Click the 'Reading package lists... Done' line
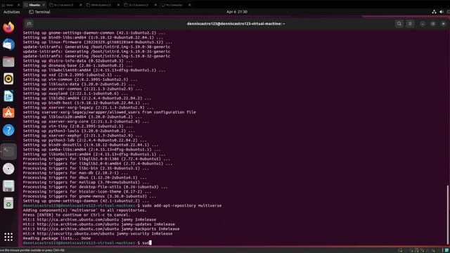Screen dimensions: 450x253 tap(57, 238)
